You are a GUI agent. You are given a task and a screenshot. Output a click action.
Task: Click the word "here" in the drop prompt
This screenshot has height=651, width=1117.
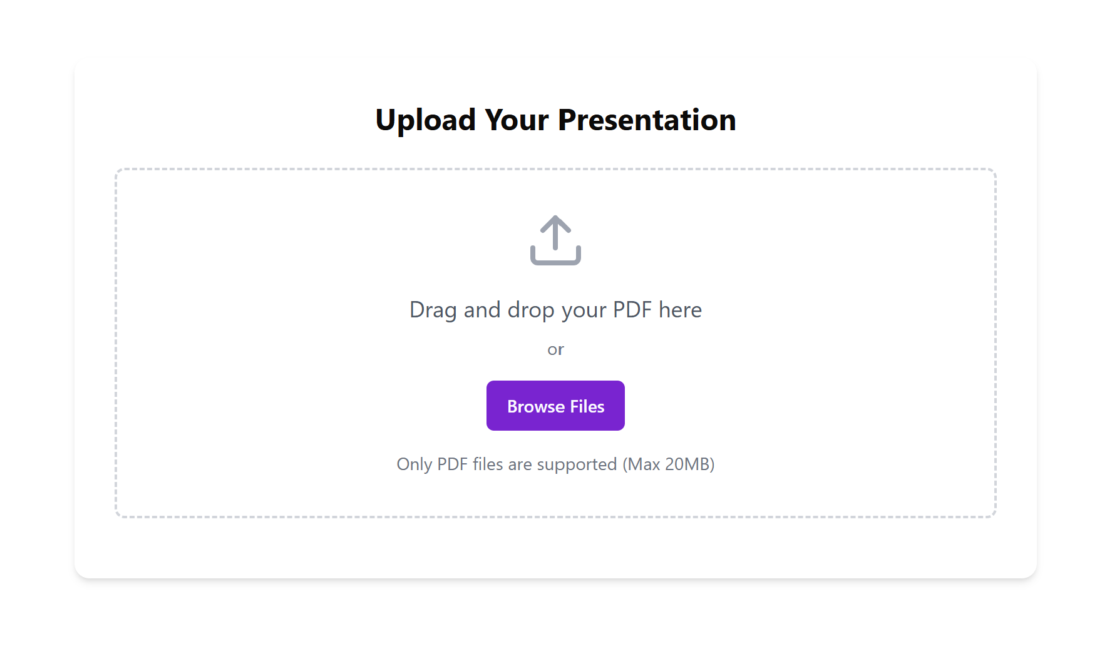tap(680, 310)
